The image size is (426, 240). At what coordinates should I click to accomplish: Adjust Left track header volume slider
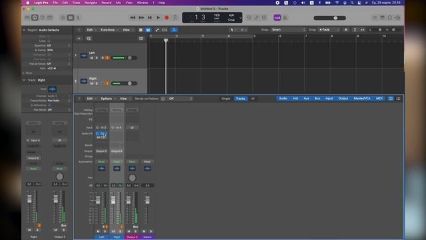click(124, 58)
